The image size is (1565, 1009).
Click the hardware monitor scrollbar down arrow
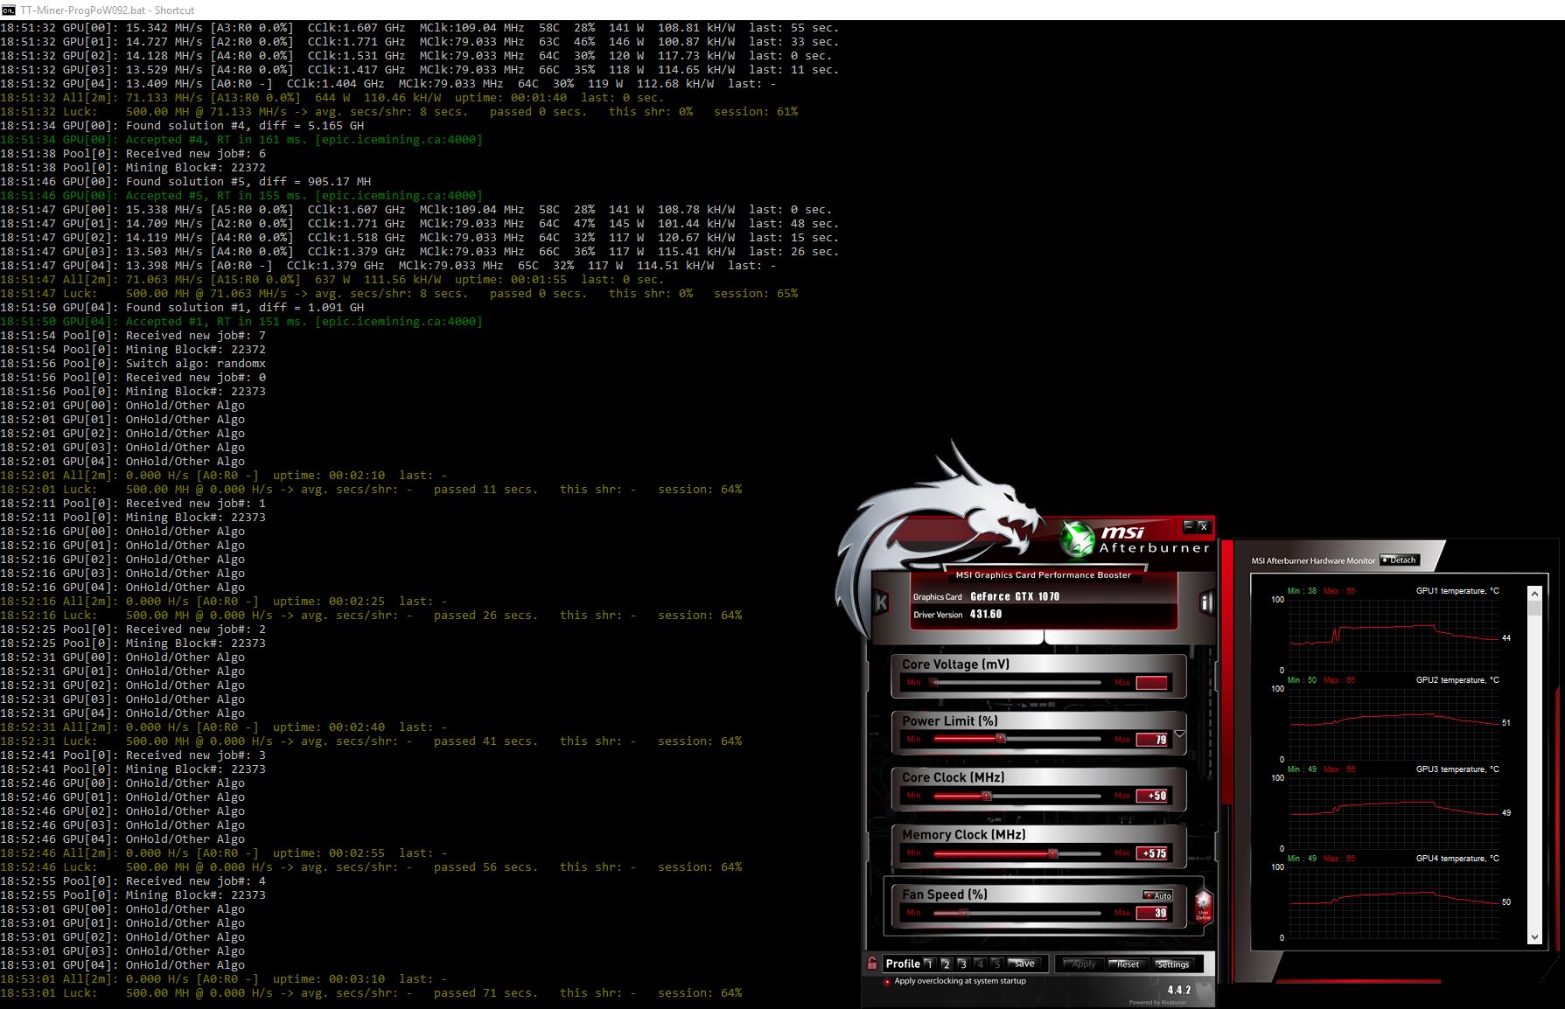point(1534,937)
